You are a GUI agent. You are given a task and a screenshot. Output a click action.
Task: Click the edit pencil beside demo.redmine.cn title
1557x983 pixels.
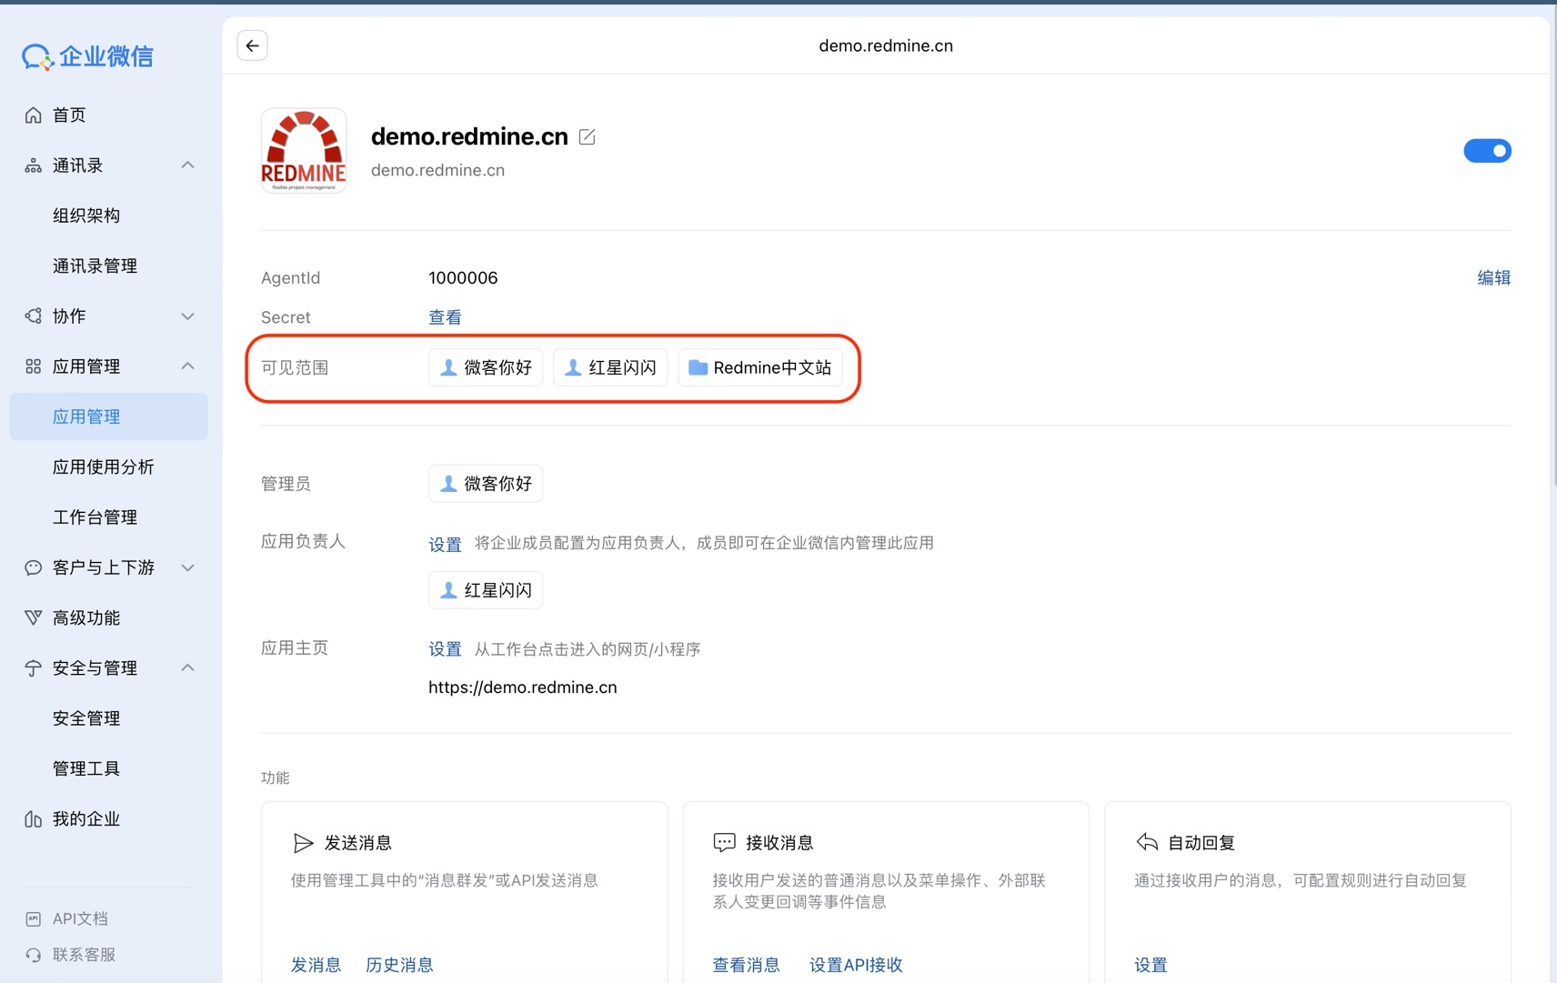coord(588,136)
